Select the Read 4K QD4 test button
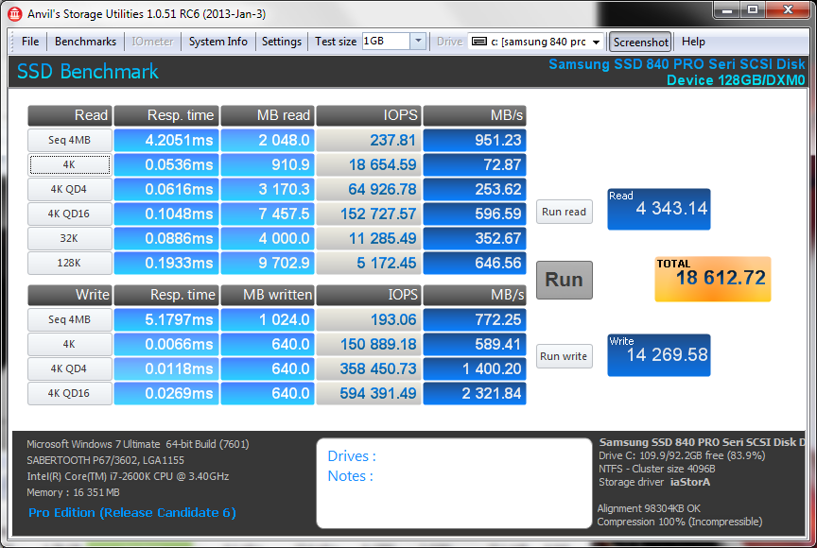 pos(69,189)
